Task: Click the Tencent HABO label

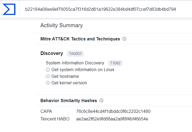Action: (x=55, y=119)
